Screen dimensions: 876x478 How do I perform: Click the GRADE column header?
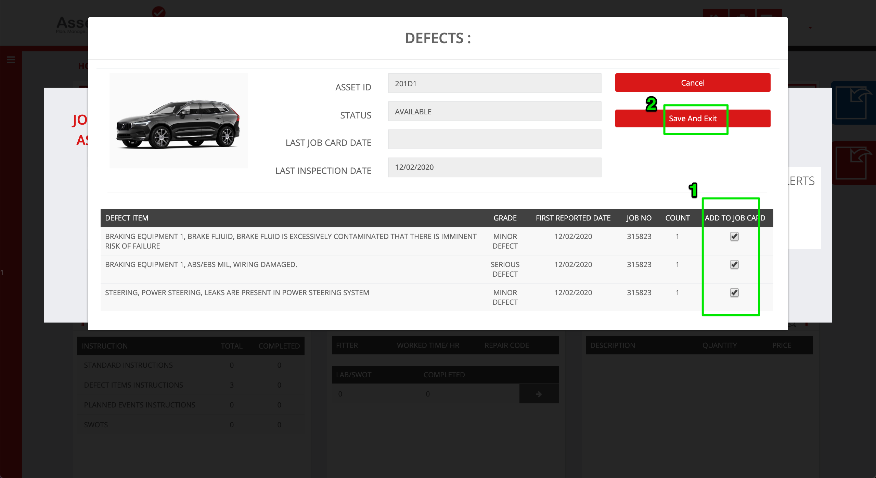coord(505,218)
